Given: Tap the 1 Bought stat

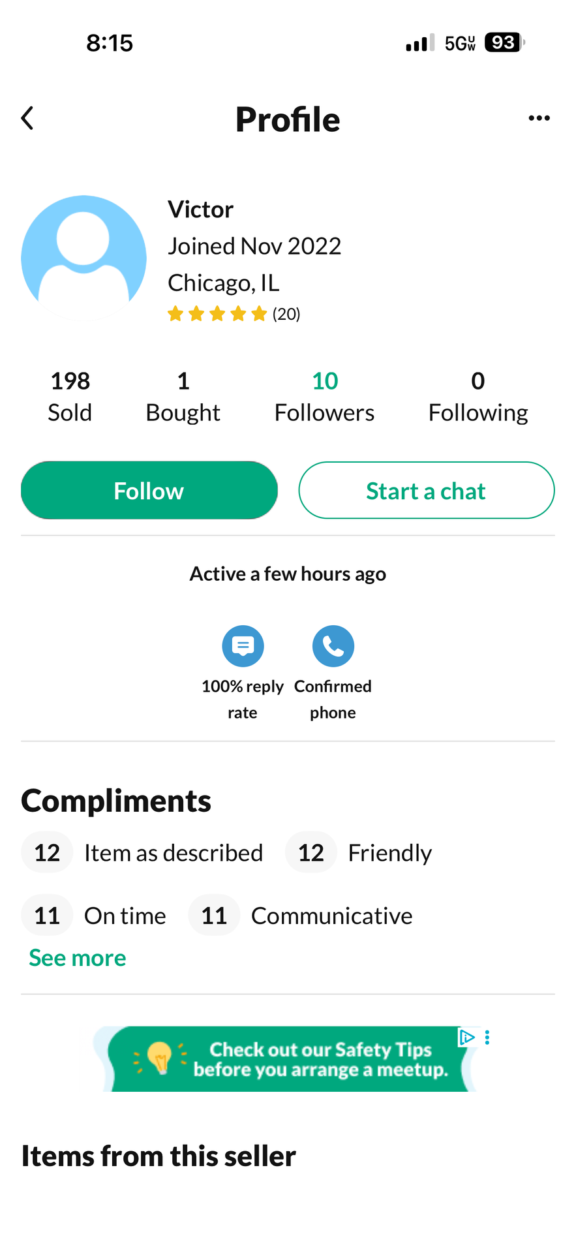Looking at the screenshot, I should [183, 396].
